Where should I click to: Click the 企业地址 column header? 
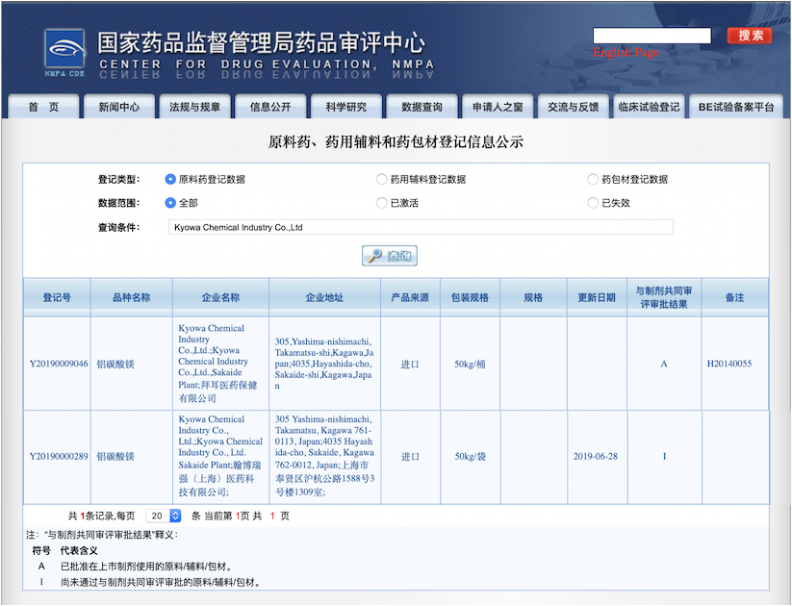[324, 297]
